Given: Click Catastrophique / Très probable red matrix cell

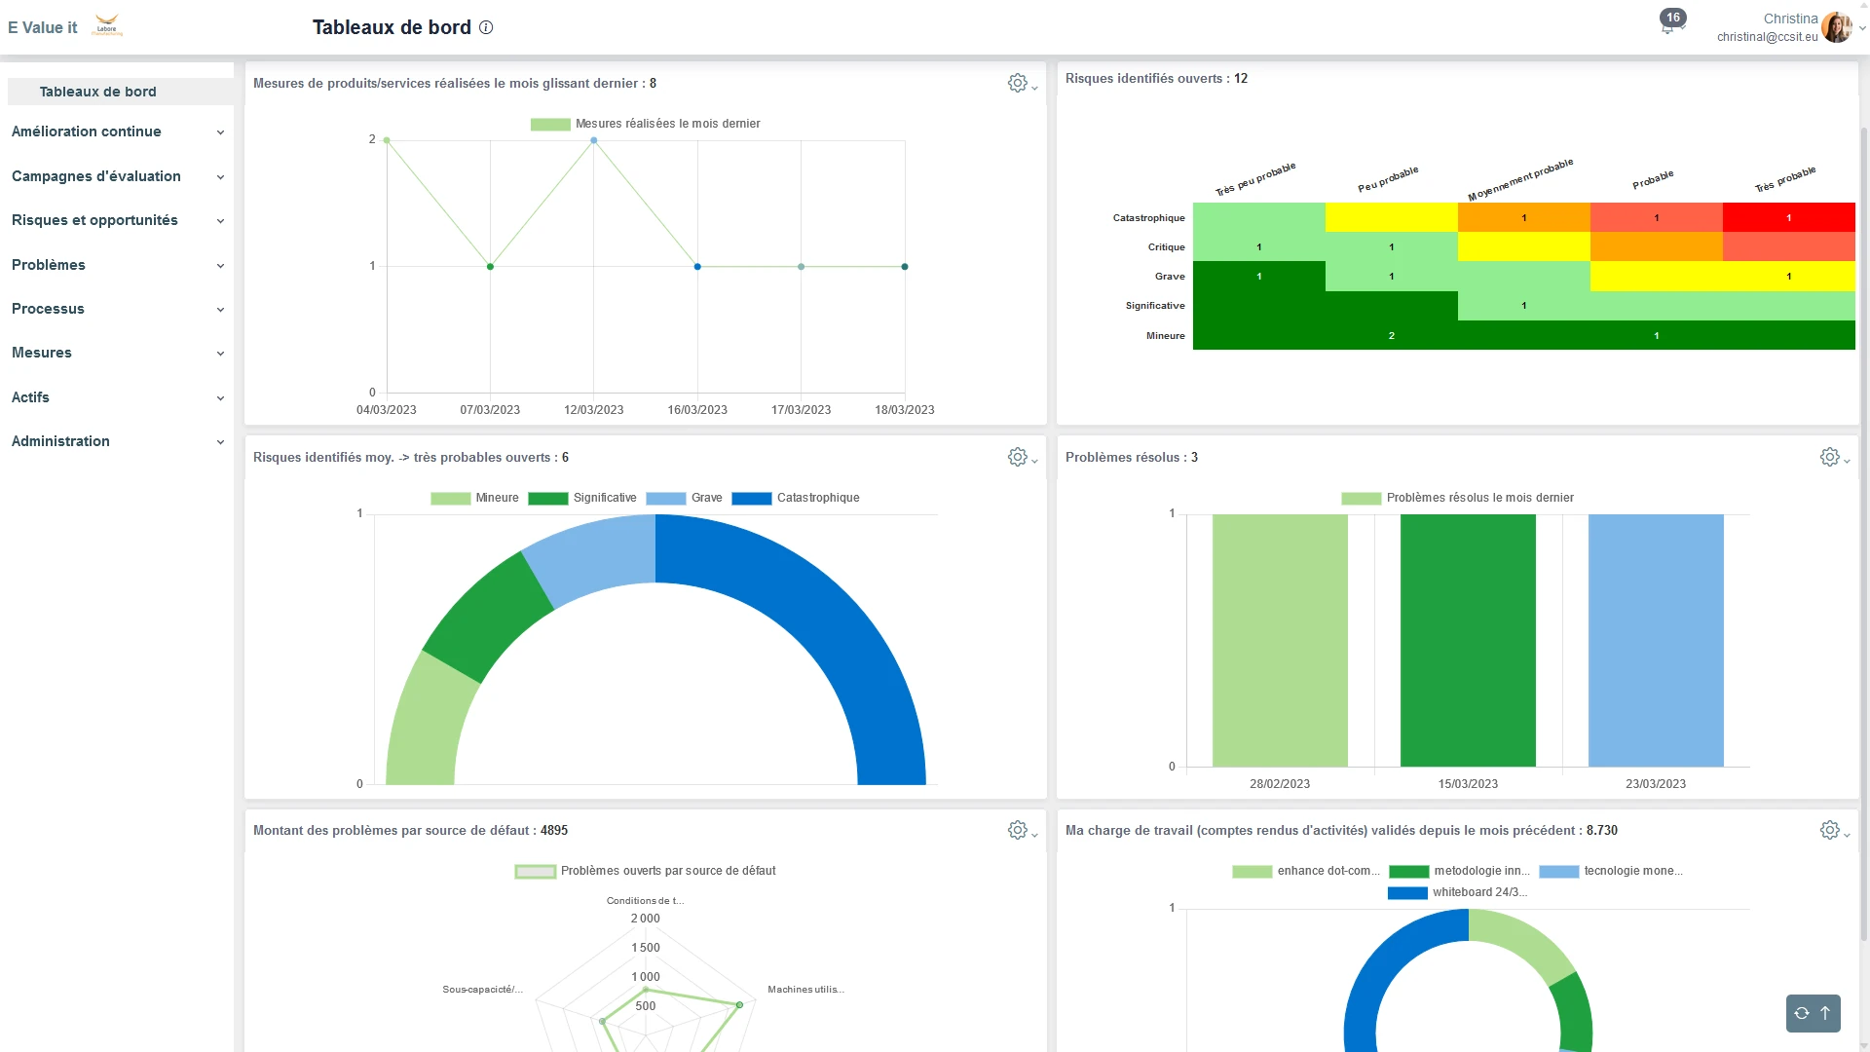Looking at the screenshot, I should (x=1788, y=217).
